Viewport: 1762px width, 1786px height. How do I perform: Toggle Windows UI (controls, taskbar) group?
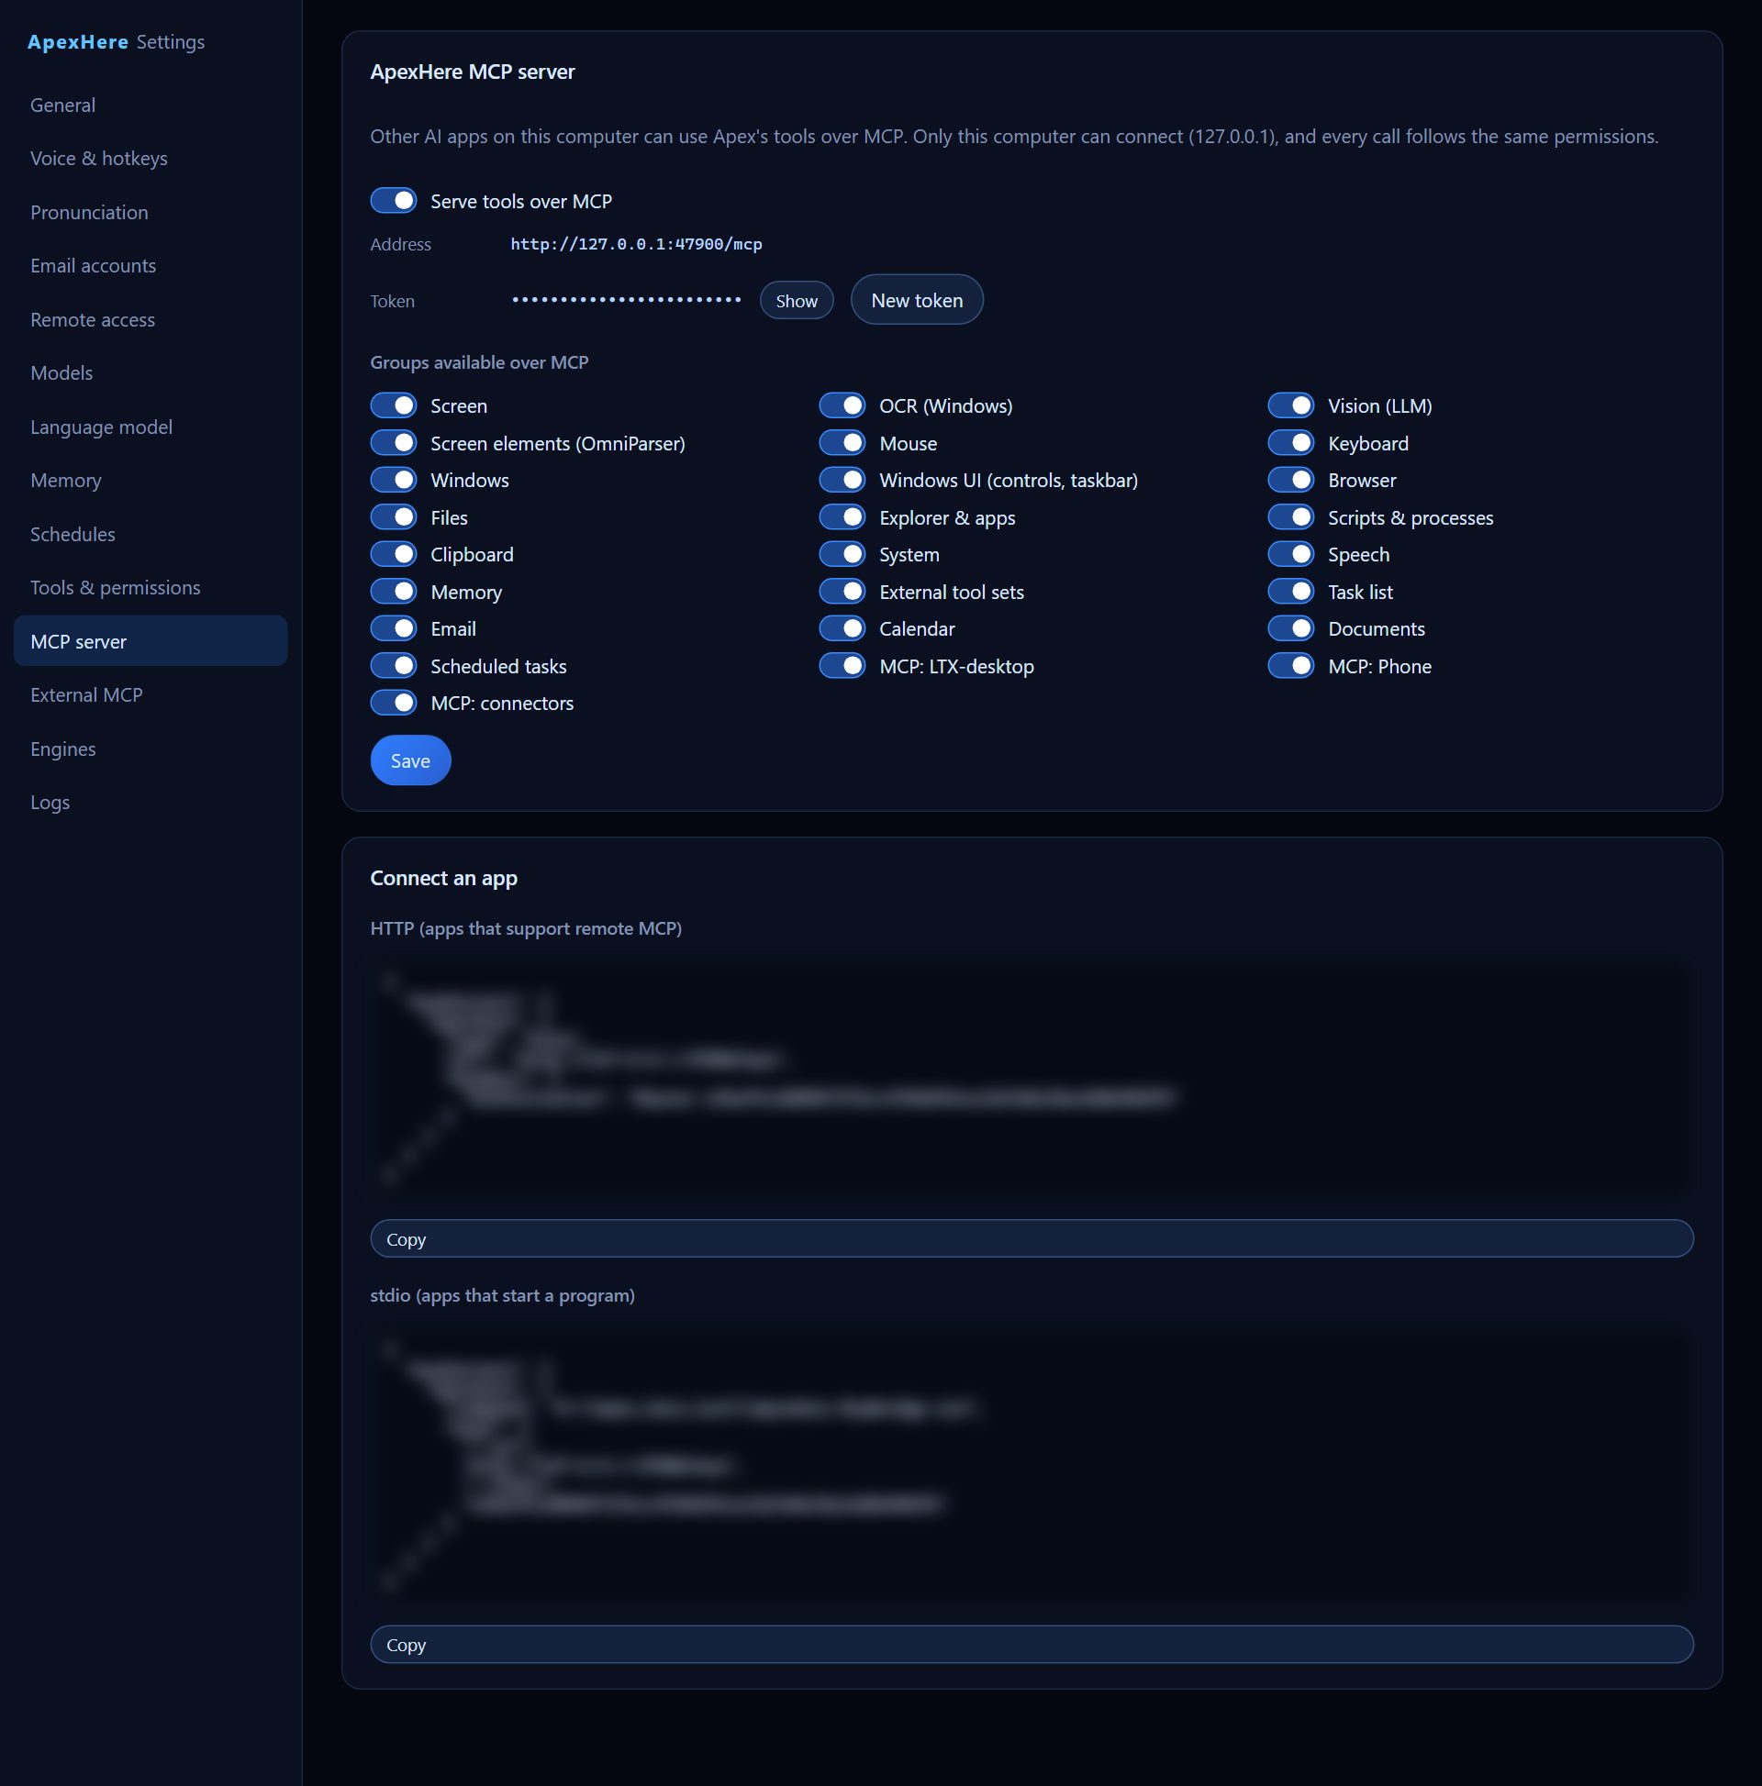pyautogui.click(x=842, y=481)
